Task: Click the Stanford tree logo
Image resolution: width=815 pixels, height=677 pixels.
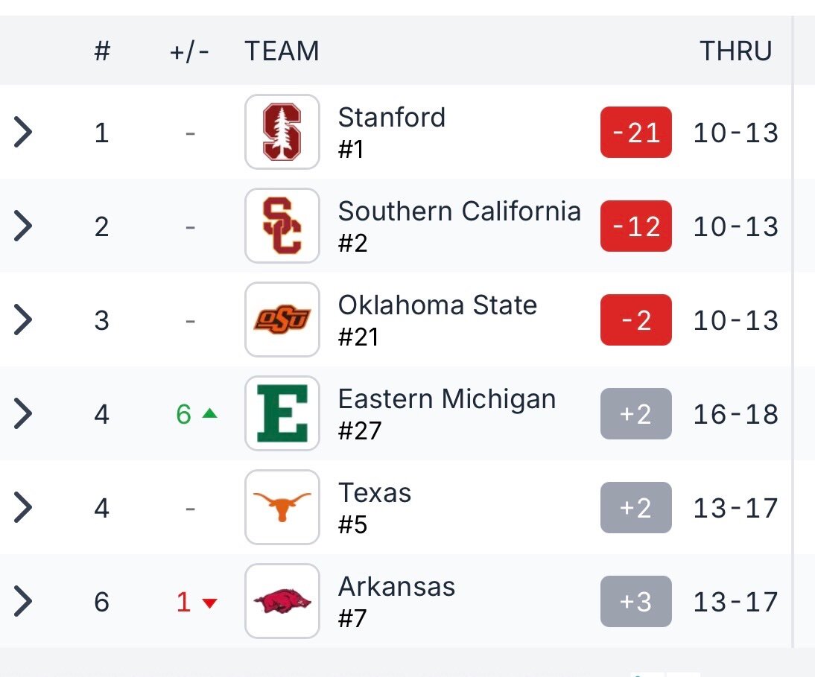Action: coord(282,132)
